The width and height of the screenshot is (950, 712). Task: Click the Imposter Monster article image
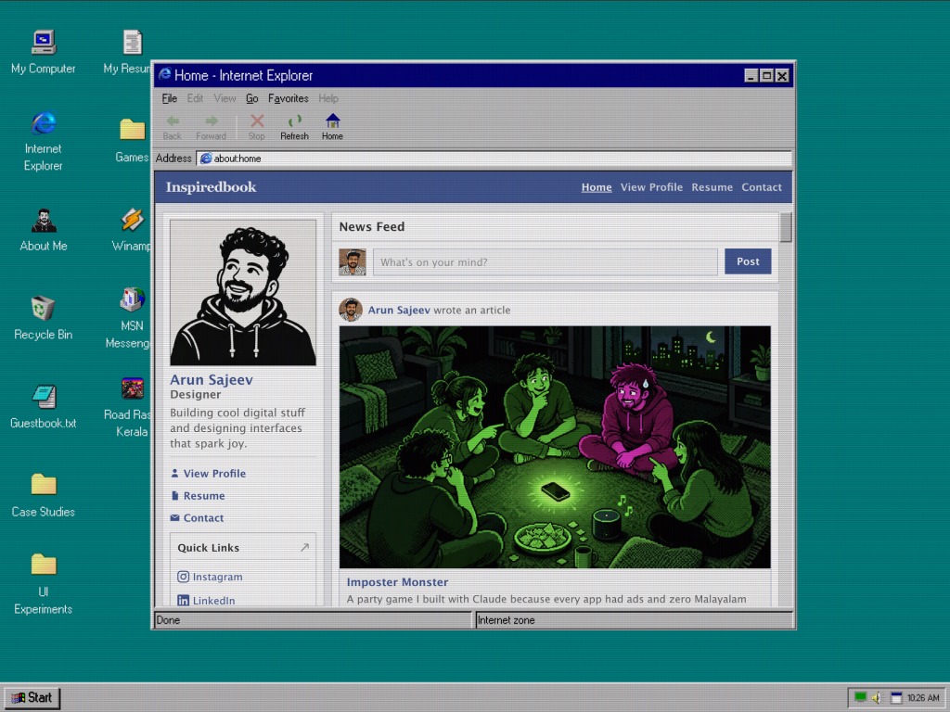pos(555,448)
